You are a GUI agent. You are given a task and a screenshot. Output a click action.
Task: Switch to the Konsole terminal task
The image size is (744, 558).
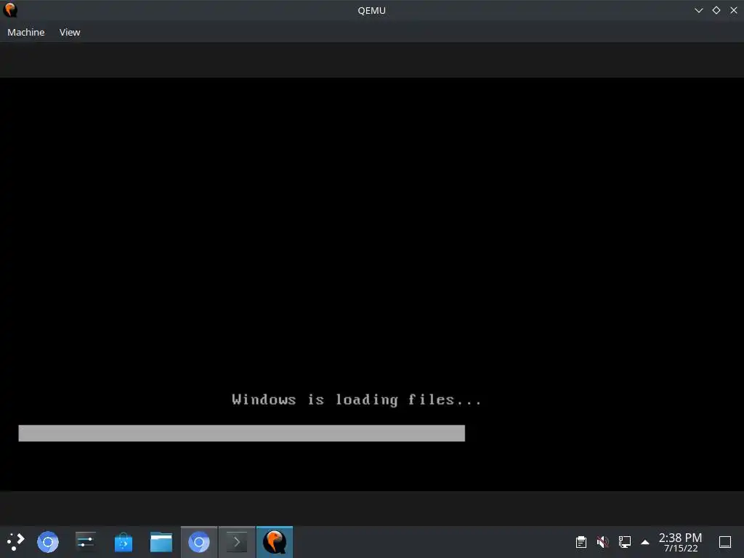coord(237,542)
